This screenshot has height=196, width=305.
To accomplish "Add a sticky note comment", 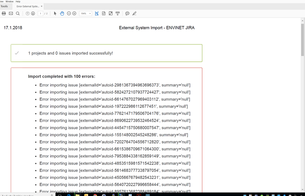I will click(127, 13).
